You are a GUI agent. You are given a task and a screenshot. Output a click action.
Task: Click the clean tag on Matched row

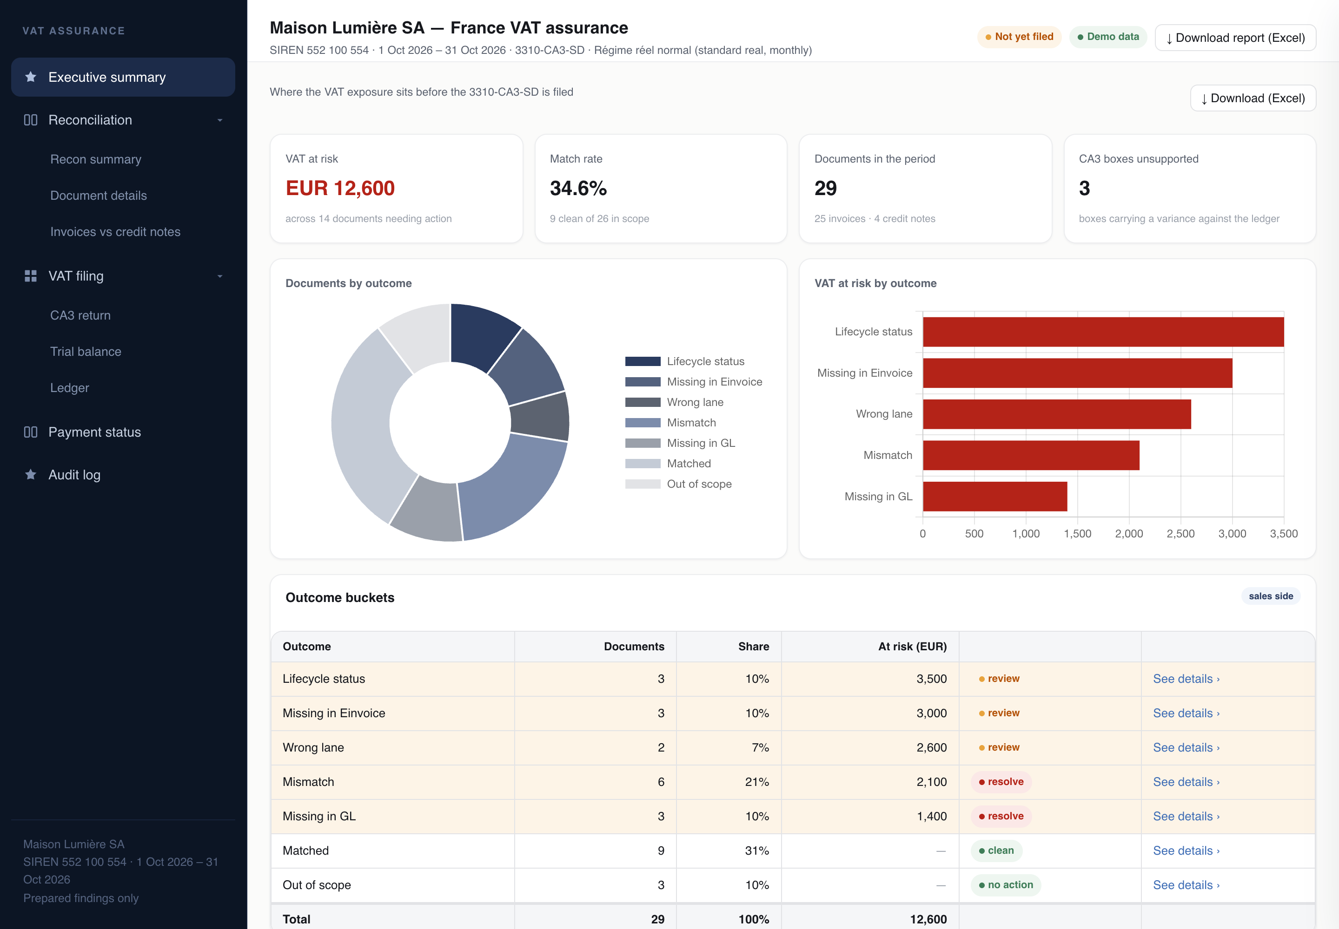click(996, 850)
